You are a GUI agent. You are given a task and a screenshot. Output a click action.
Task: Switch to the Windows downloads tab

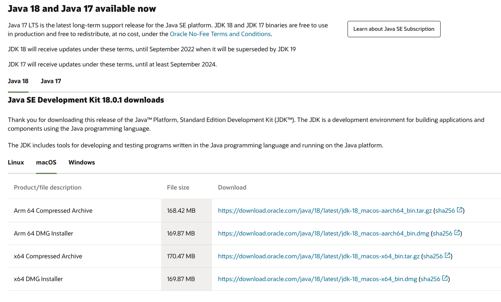[x=82, y=163]
